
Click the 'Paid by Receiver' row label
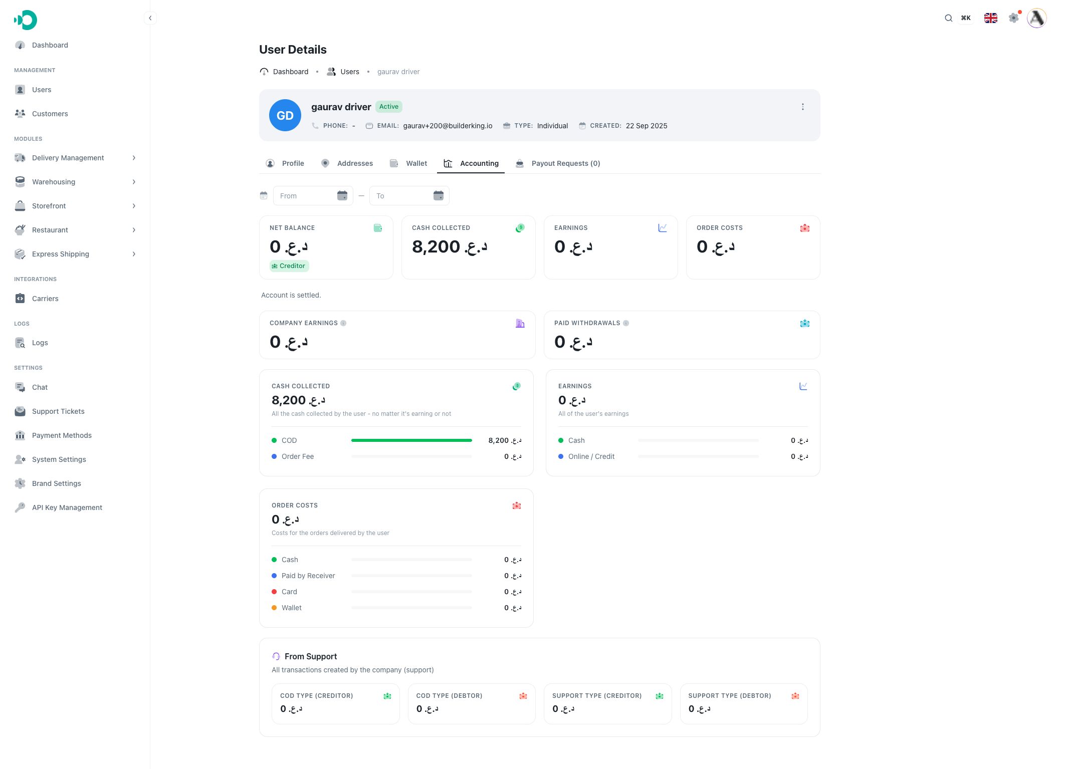[308, 576]
